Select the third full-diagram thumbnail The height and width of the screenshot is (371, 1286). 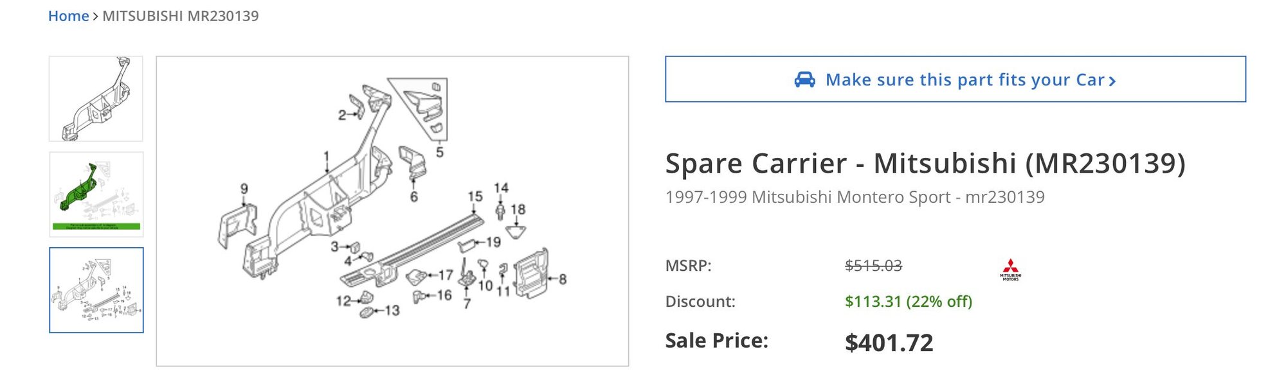point(96,290)
